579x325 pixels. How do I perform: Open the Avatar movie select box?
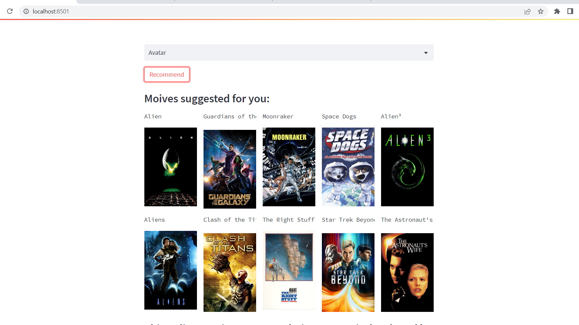coord(289,52)
